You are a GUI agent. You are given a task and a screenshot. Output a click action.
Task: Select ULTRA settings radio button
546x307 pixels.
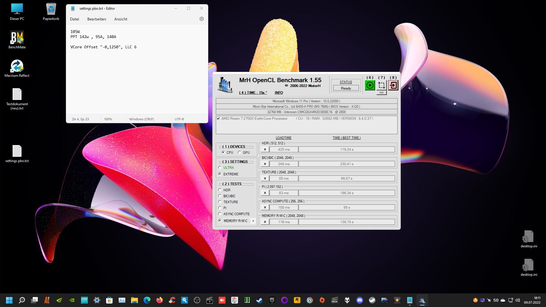click(220, 167)
